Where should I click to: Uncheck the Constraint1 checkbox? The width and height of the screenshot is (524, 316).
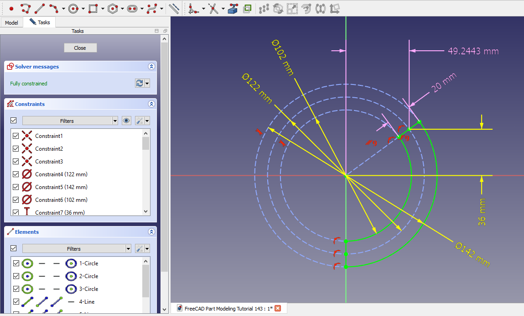coord(16,136)
